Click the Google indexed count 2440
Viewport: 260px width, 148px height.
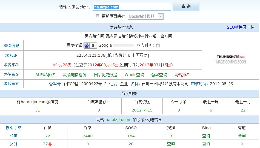88,136
